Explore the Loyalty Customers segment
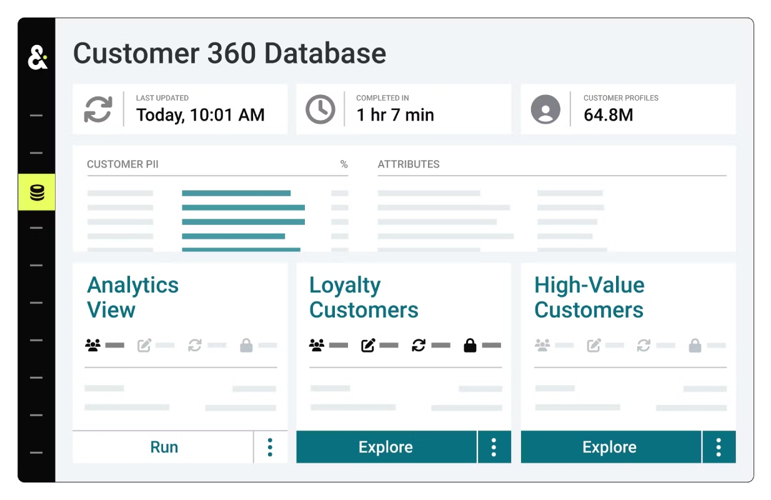Screen dimensions: 771x500 click(x=386, y=447)
